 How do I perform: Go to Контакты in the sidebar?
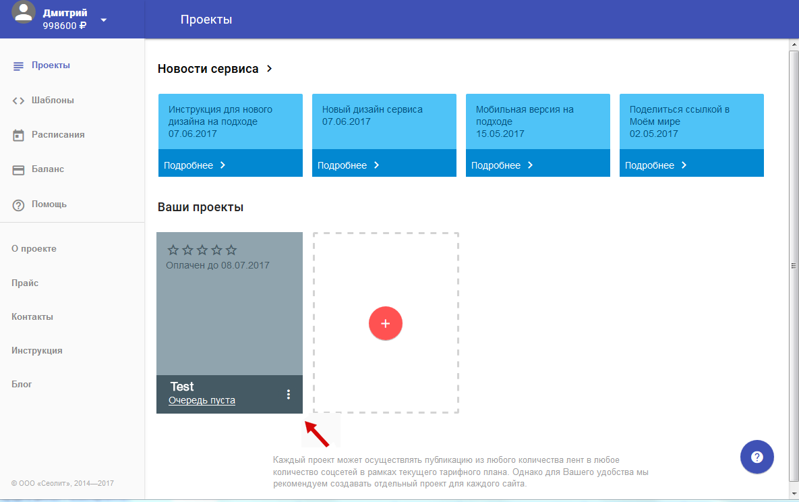click(32, 317)
